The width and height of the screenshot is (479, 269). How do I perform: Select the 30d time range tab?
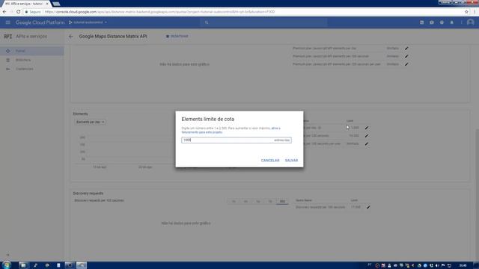[282, 202]
